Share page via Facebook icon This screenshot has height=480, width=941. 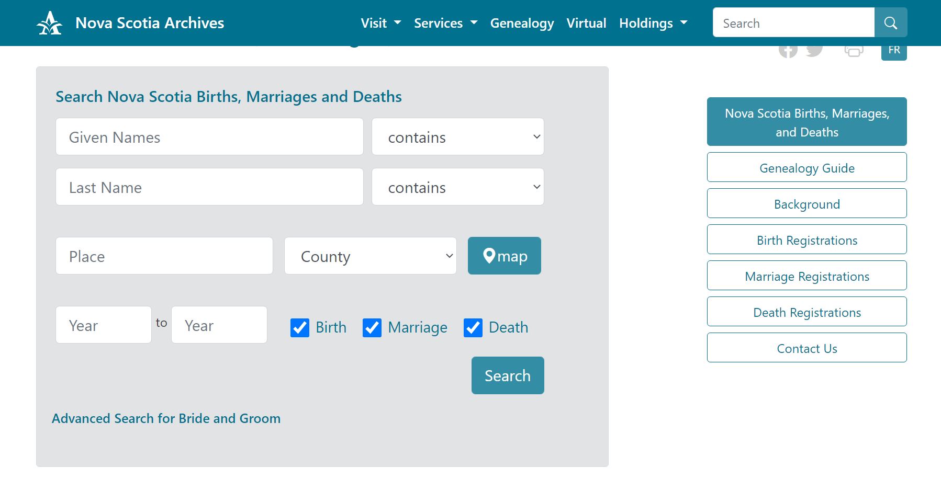pos(788,51)
